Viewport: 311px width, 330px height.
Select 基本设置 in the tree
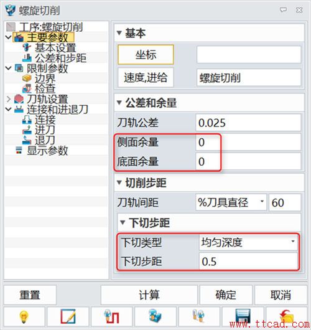coord(55,47)
